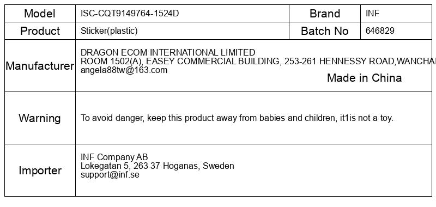
Task: Click the Manufacturer label cell
Action: 40,66
